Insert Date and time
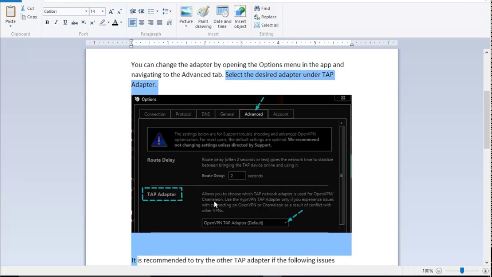The height and width of the screenshot is (277, 492). point(222,17)
